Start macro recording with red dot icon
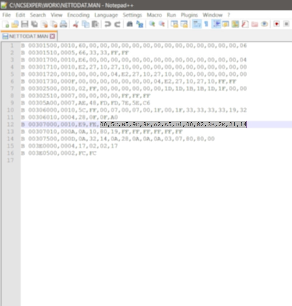 point(276,24)
